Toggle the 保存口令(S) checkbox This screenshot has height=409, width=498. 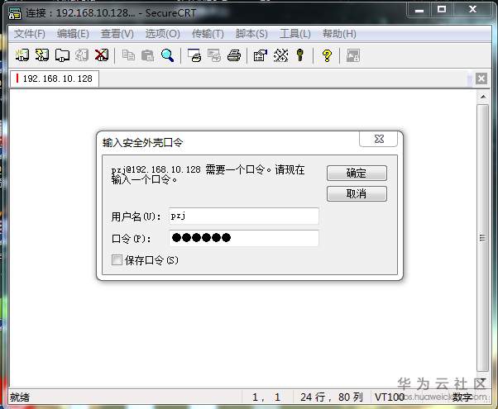pyautogui.click(x=117, y=260)
